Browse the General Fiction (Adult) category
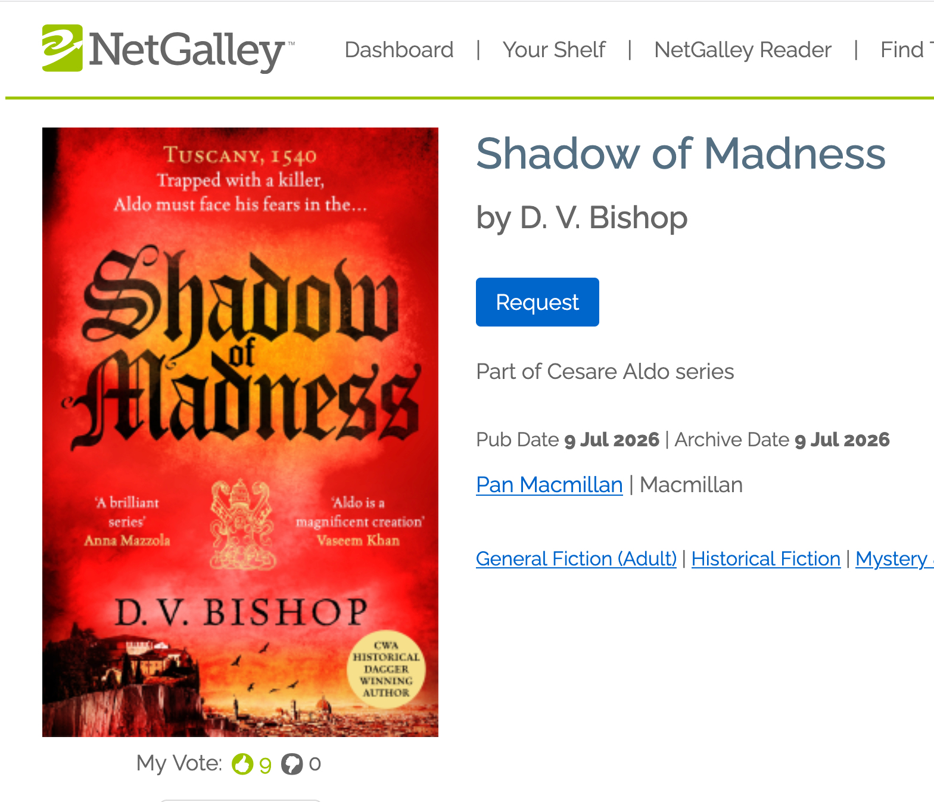Screen dimensions: 934x802 click(x=576, y=559)
